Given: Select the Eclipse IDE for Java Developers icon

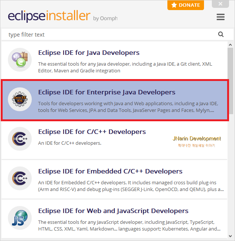Looking at the screenshot, I should tap(20, 60).
